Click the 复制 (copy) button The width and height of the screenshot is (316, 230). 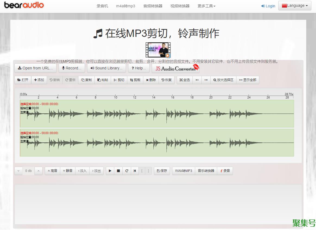[x=86, y=80]
